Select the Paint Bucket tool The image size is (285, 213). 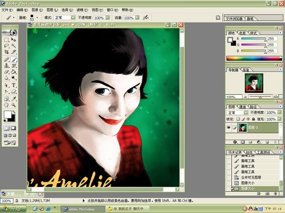pyautogui.click(x=14, y=72)
